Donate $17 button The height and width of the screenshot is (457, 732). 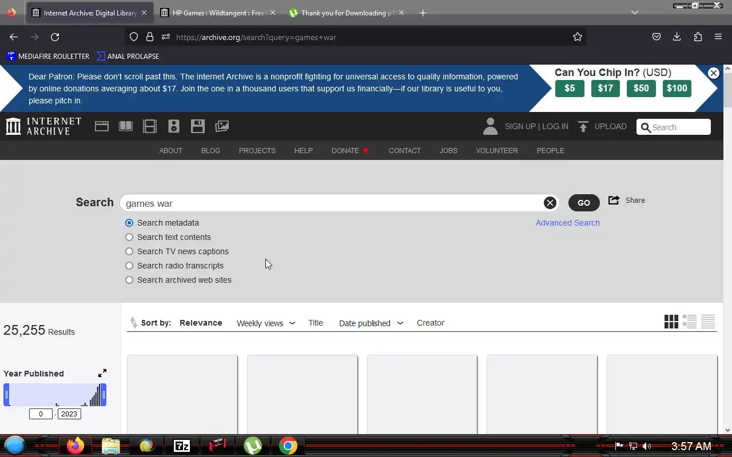click(606, 88)
